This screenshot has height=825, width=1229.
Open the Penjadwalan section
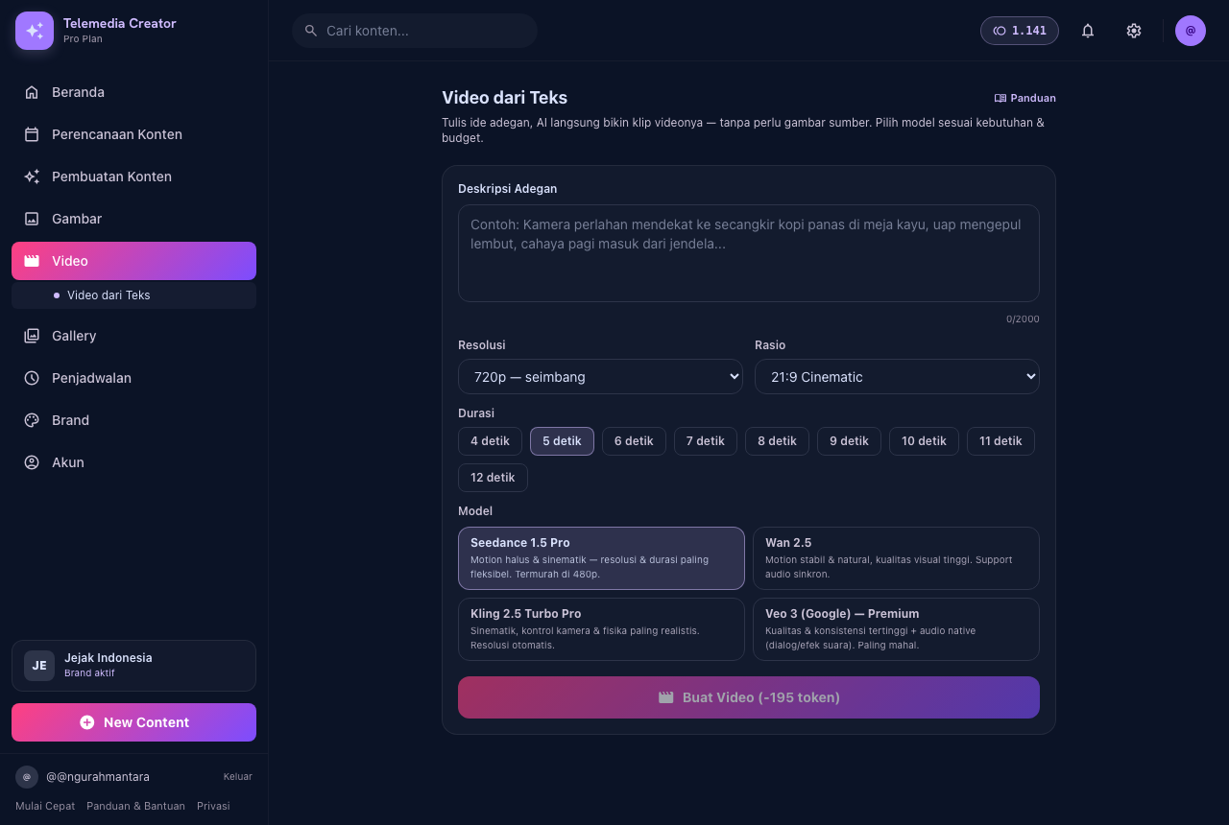point(133,378)
